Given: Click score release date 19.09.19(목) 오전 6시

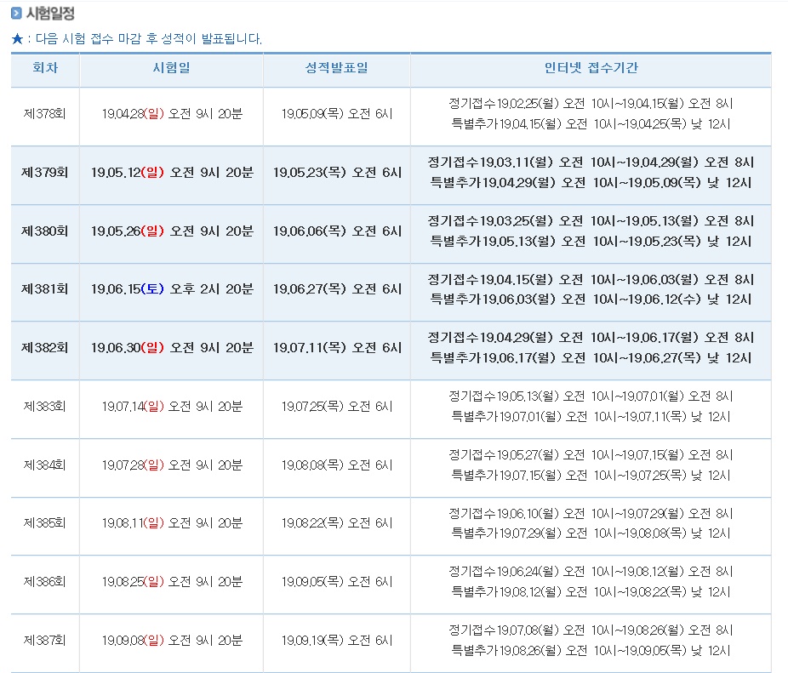Looking at the screenshot, I should click(x=337, y=641).
